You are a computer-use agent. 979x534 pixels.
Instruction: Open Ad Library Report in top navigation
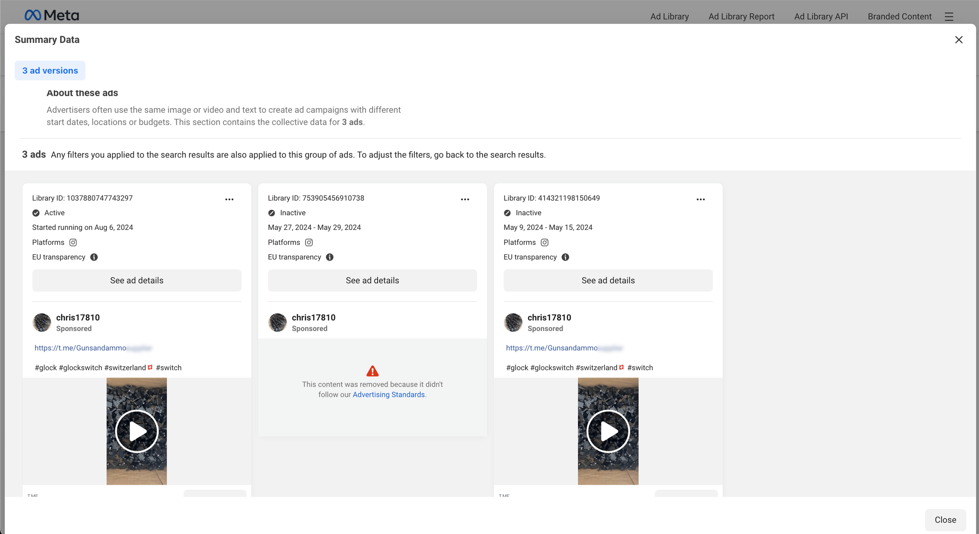pos(741,16)
